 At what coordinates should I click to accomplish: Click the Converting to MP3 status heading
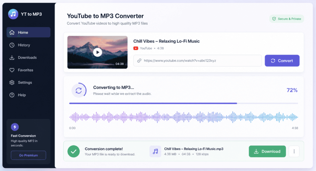pos(114,88)
